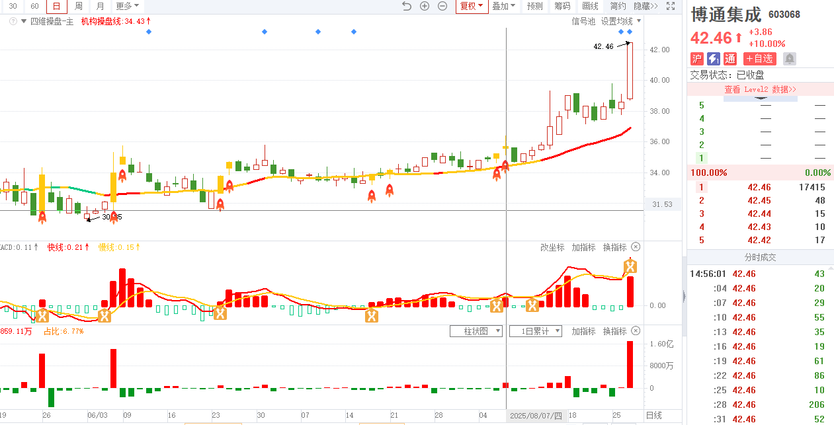
Task: Switch to the daily (日) period
Action: click(x=57, y=6)
